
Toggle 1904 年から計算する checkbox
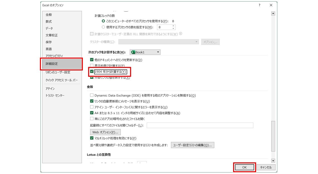tap(92, 72)
